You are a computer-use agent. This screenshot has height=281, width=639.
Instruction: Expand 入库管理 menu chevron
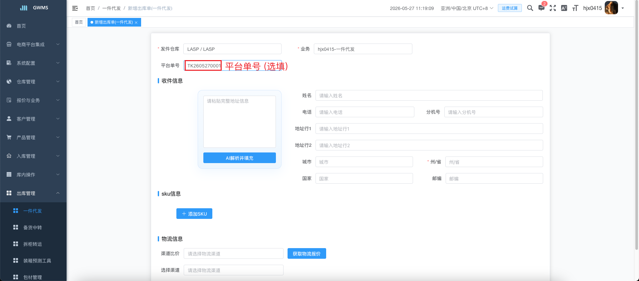(x=58, y=156)
